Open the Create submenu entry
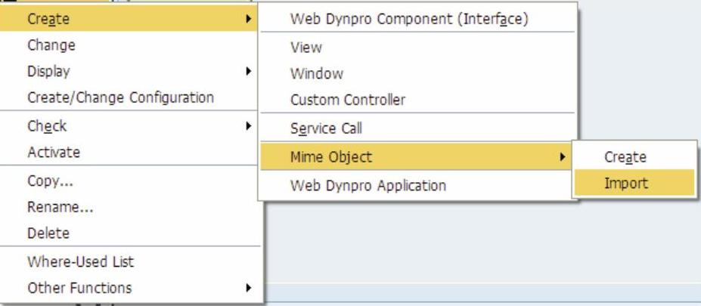Viewport: 701px width, 306px height. point(129,19)
